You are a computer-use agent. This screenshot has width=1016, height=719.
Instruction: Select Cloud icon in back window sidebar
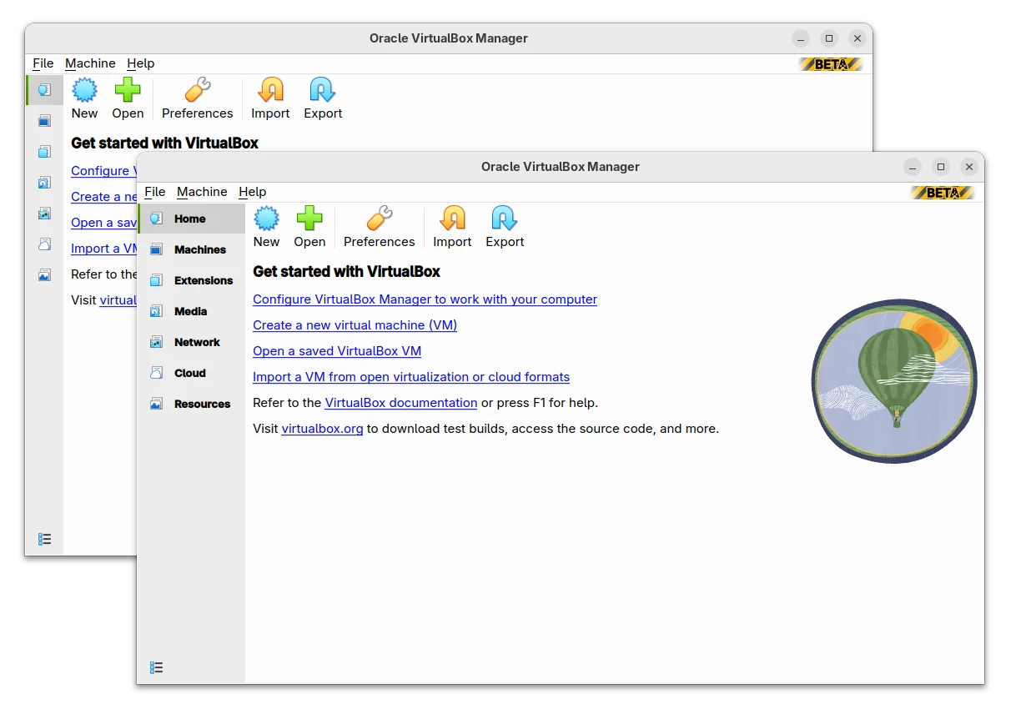(44, 244)
